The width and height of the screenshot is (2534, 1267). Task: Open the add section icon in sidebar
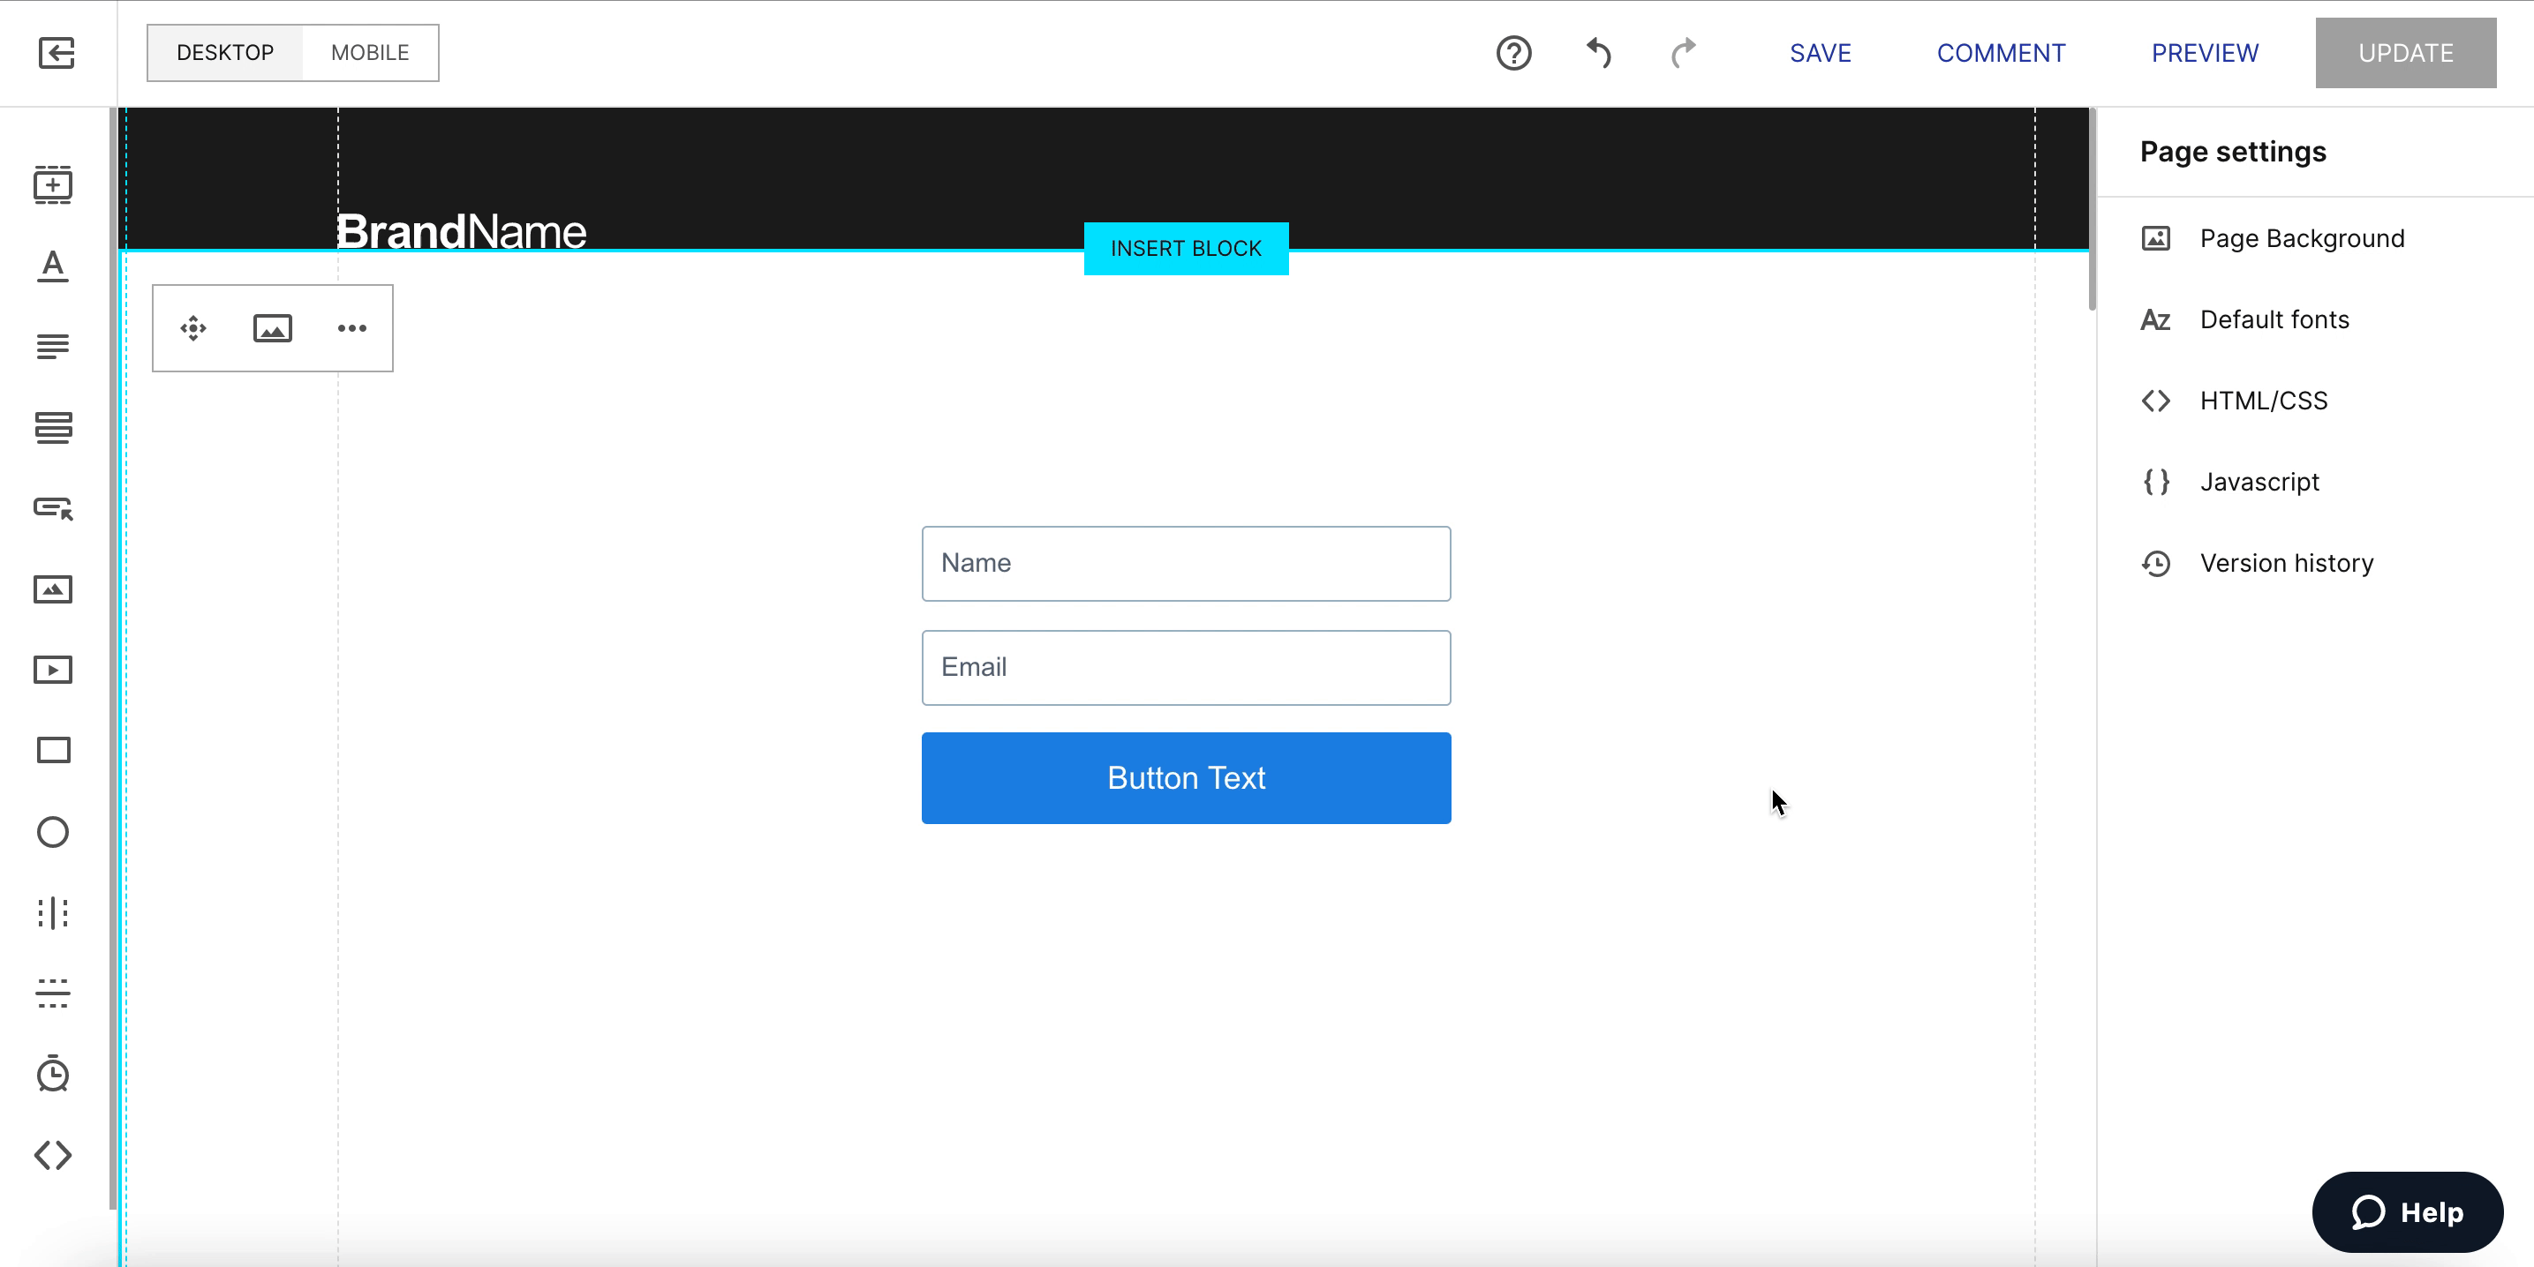click(x=53, y=184)
